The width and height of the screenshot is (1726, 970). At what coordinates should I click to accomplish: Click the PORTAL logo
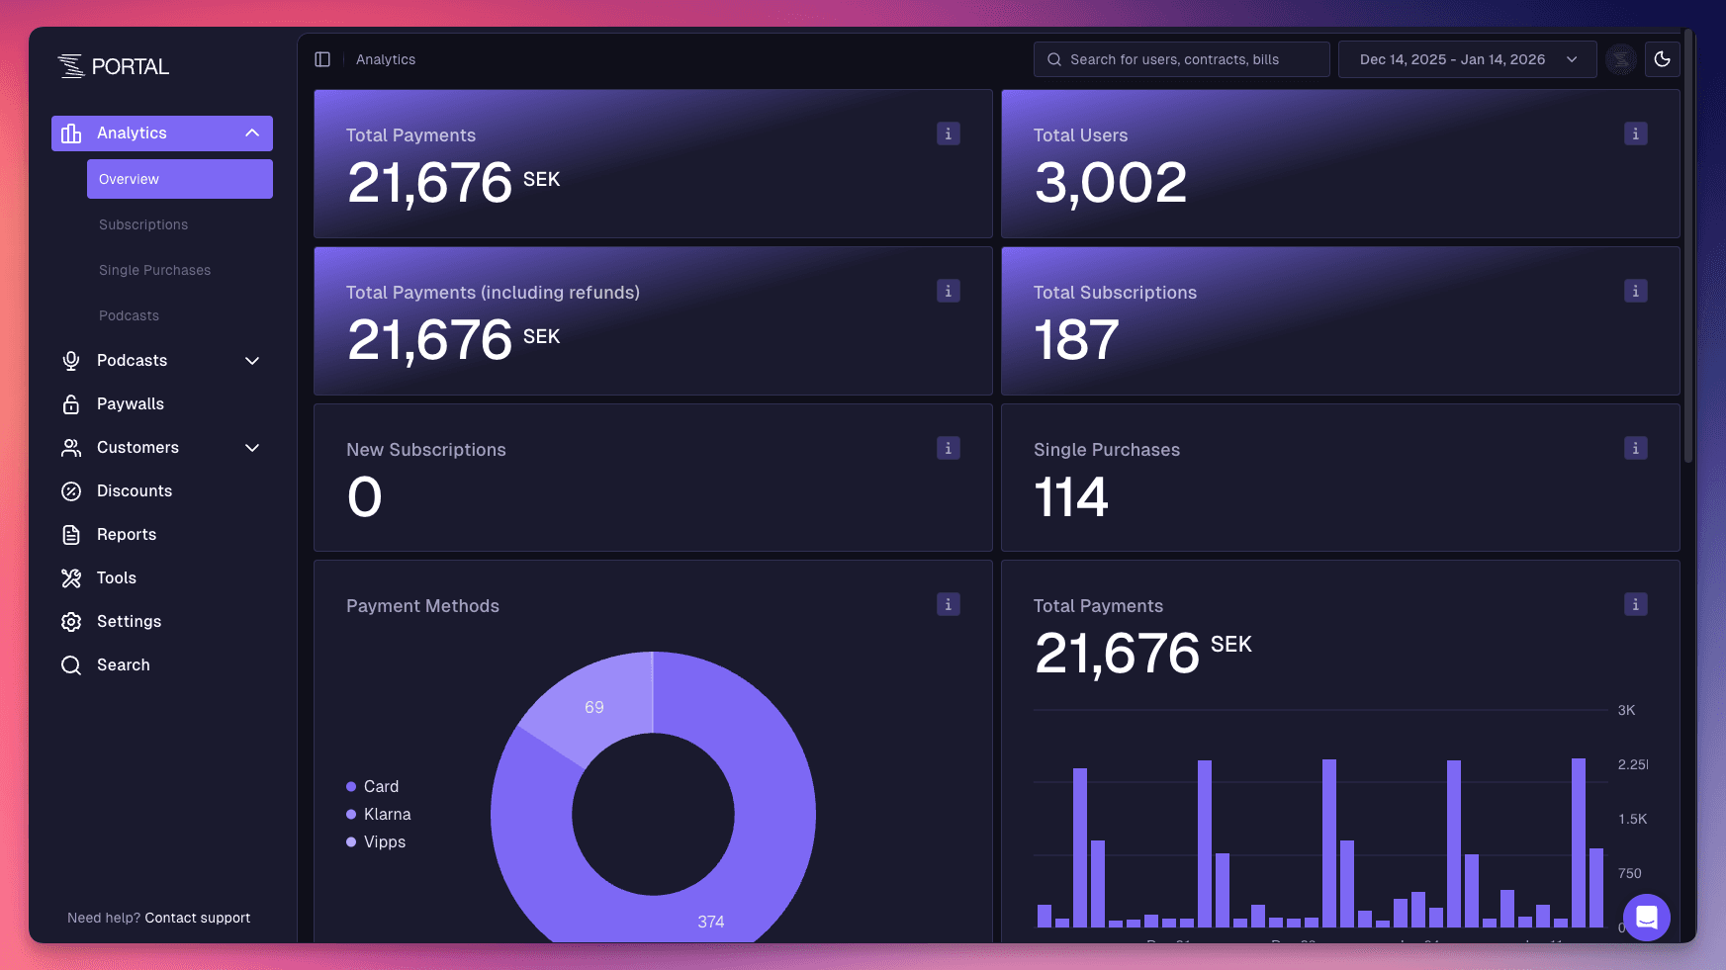coord(114,66)
